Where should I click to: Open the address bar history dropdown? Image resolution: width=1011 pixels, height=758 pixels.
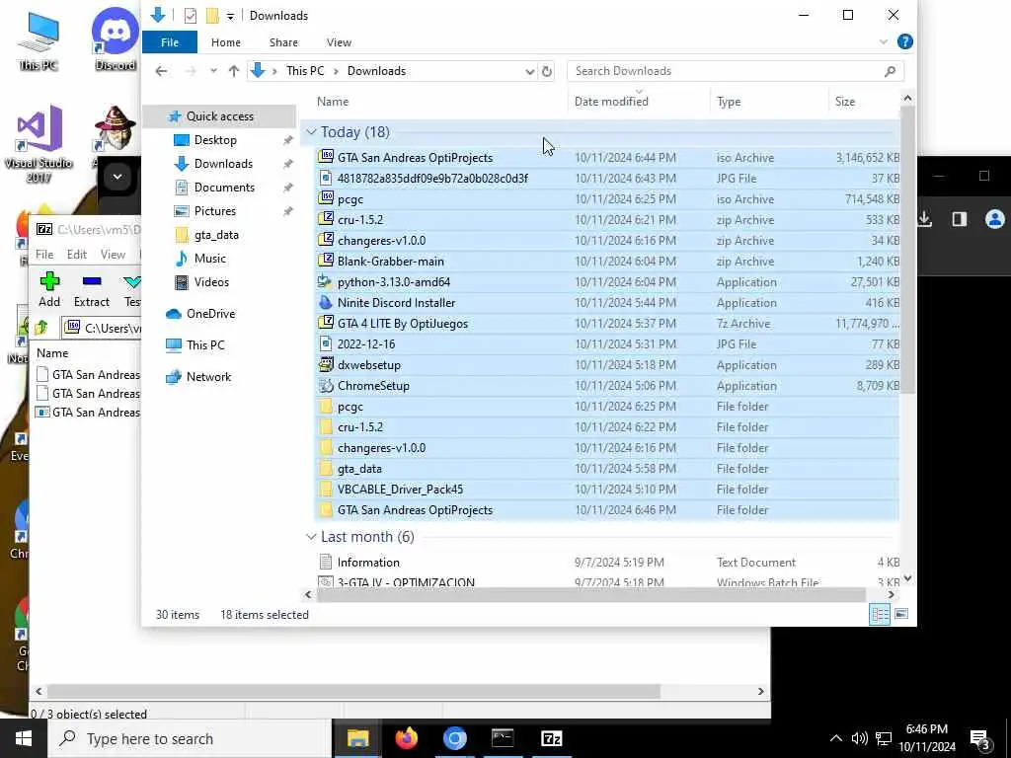[529, 71]
